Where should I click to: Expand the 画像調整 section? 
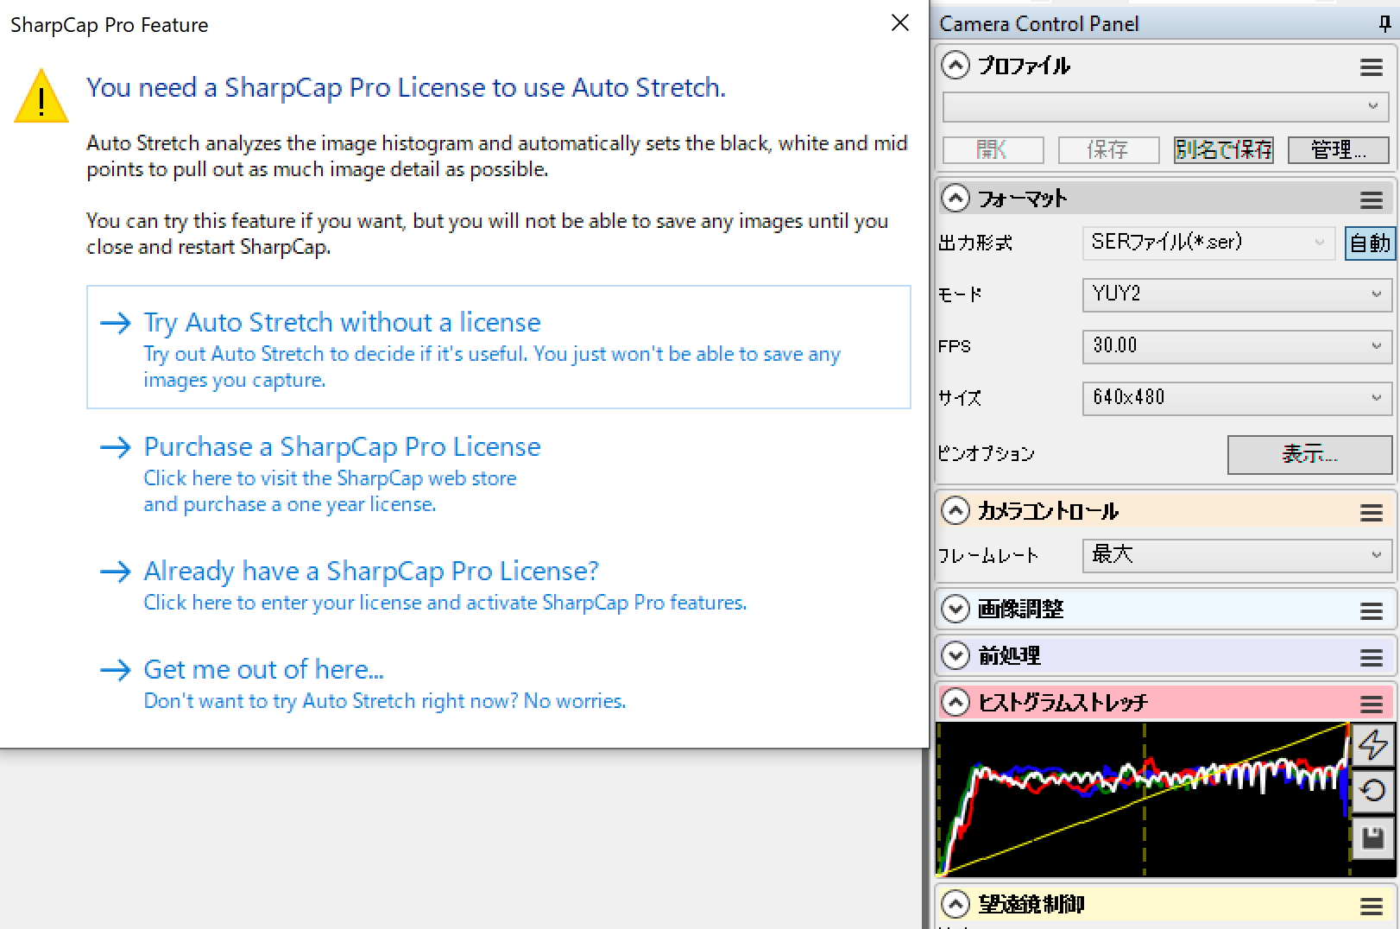pos(955,609)
